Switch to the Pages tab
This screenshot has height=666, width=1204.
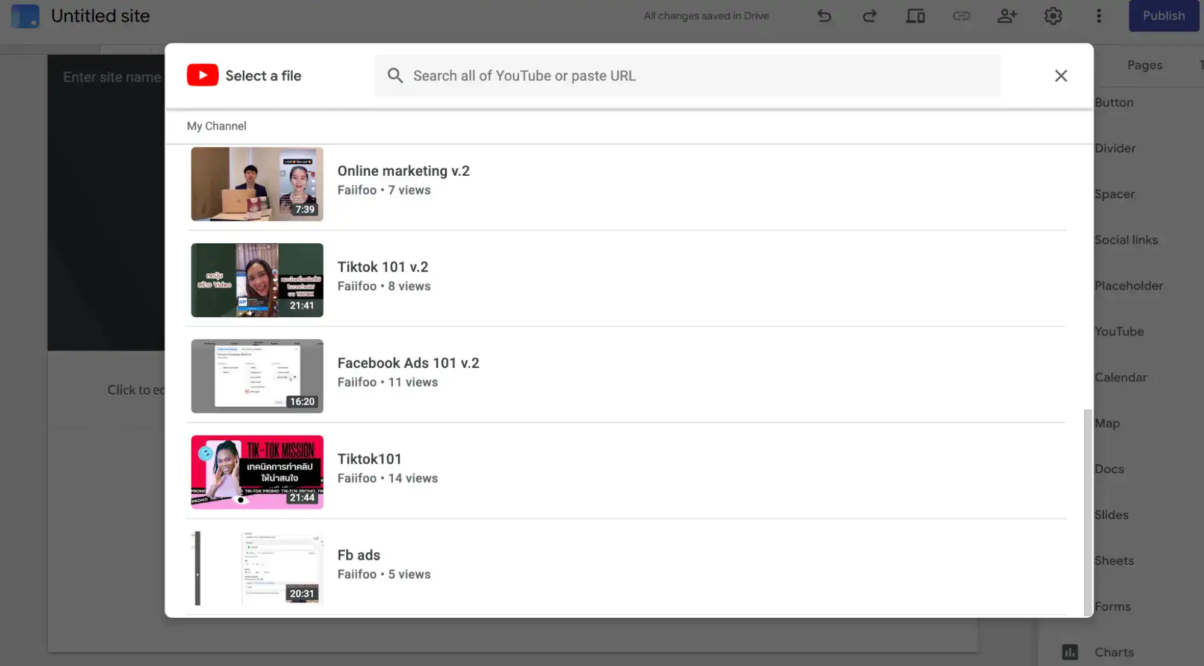(1144, 64)
